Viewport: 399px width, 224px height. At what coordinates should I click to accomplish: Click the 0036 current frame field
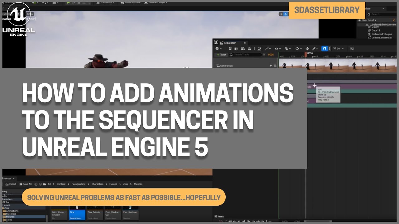271,55
